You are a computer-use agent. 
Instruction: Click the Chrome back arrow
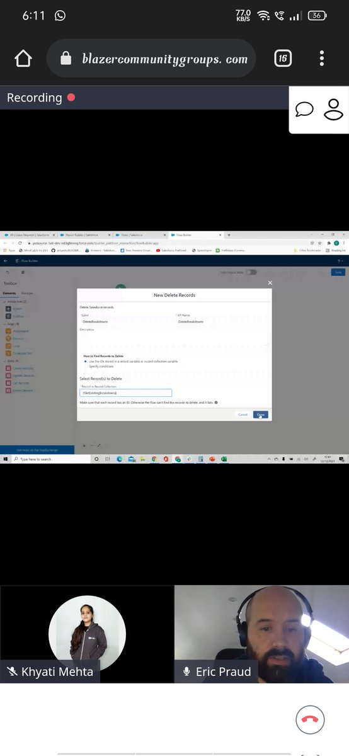[x=5, y=243]
